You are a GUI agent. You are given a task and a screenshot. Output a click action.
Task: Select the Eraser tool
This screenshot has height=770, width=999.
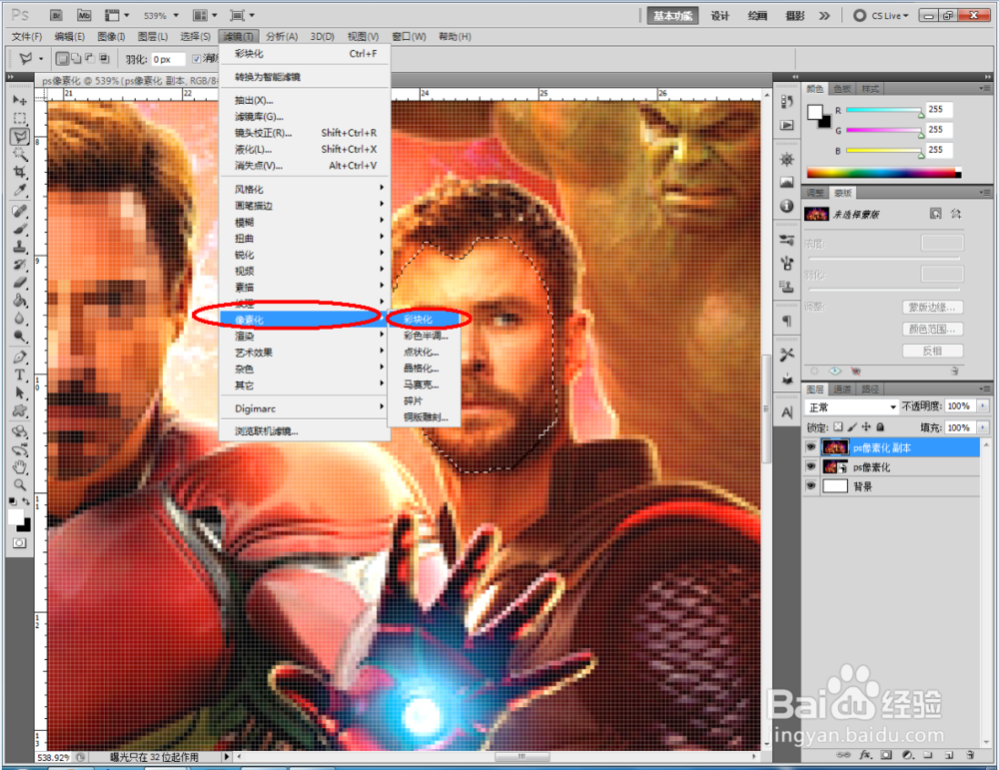click(x=19, y=283)
